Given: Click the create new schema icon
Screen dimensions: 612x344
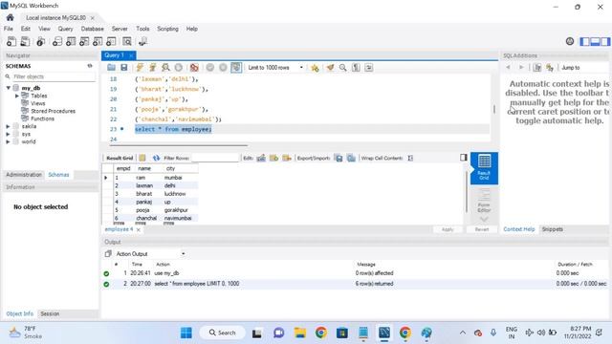Looking at the screenshot, I should [57, 41].
